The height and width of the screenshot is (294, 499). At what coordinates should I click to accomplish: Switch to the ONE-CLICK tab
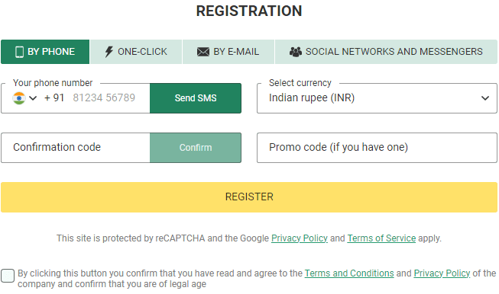136,52
